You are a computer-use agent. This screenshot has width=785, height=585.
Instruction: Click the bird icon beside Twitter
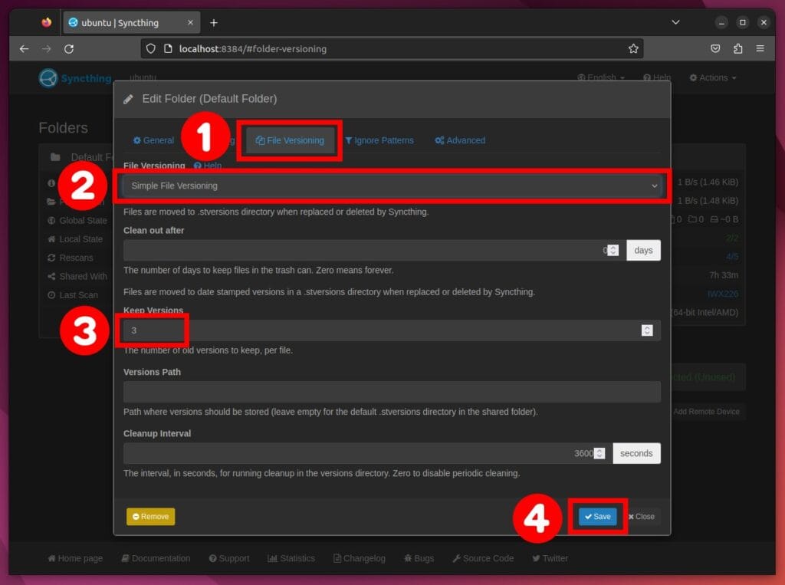(536, 558)
